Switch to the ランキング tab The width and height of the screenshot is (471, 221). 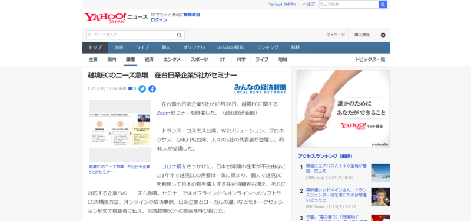pos(267,47)
